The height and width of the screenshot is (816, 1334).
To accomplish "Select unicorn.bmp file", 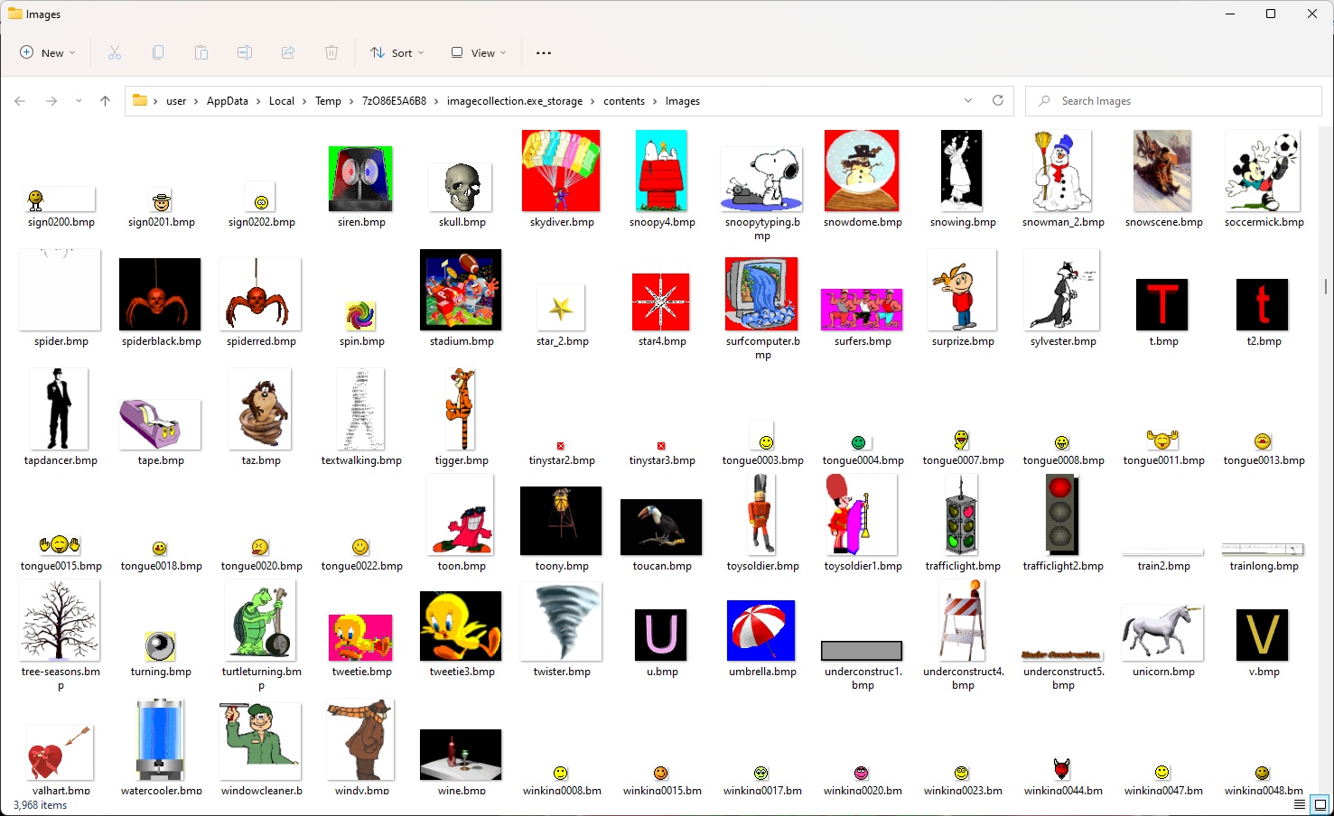I will (x=1162, y=633).
